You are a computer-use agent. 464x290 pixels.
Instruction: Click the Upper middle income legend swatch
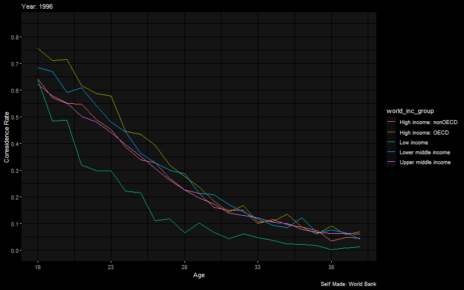pos(391,162)
